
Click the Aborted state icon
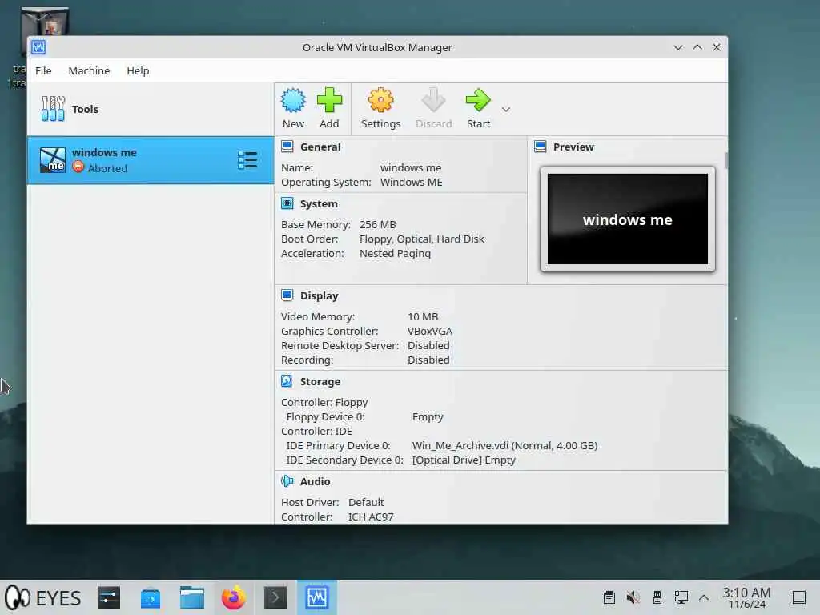click(x=78, y=167)
